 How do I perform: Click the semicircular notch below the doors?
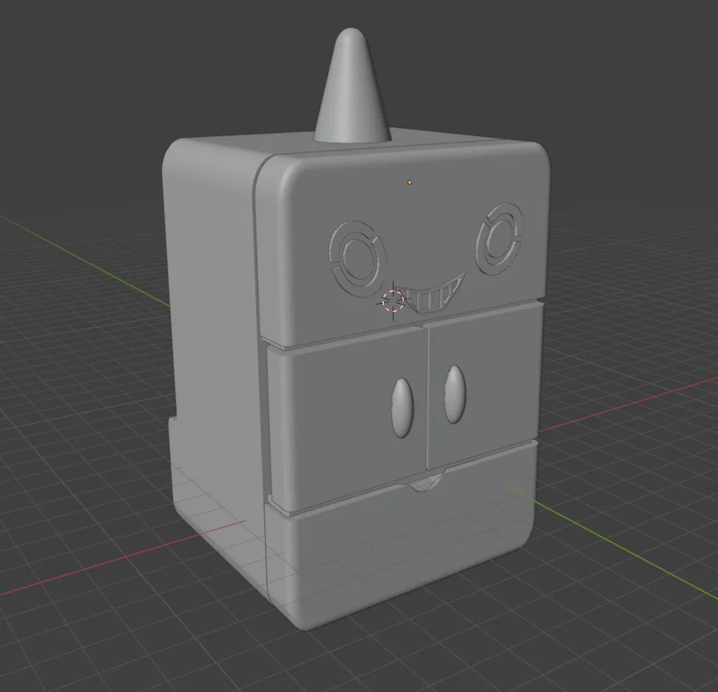click(x=427, y=483)
